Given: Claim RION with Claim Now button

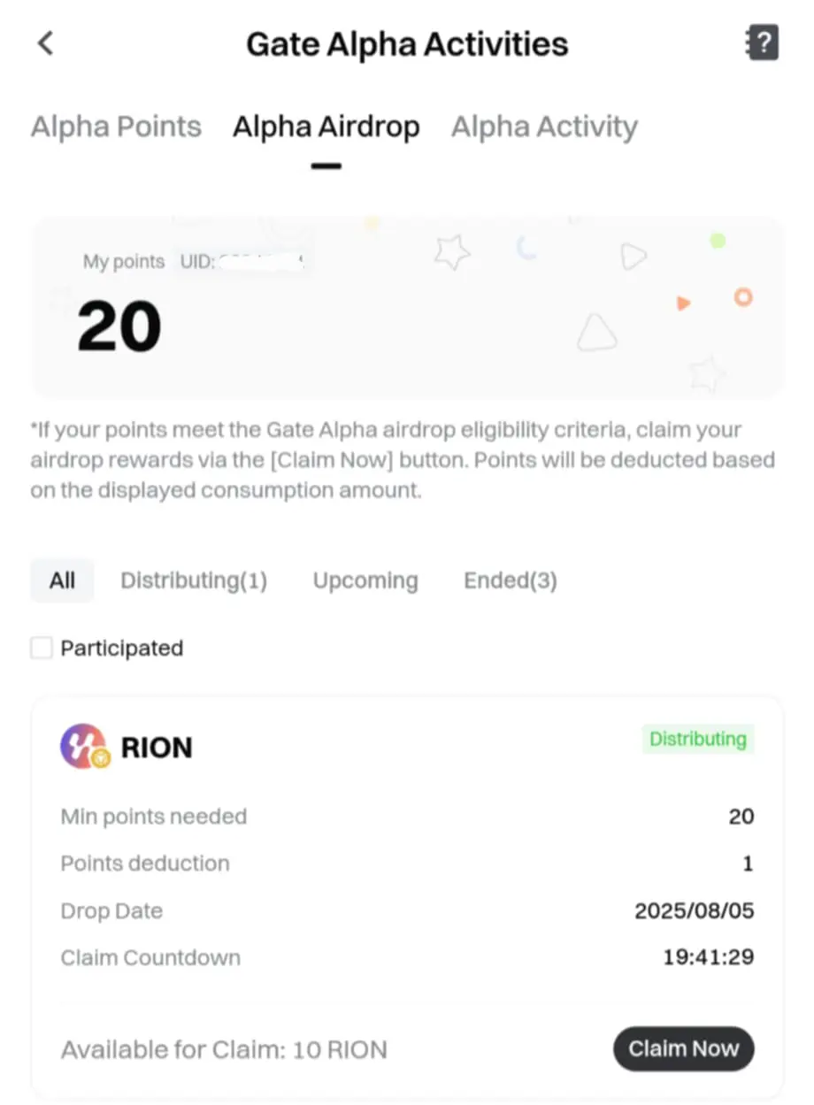Looking at the screenshot, I should 683,1049.
